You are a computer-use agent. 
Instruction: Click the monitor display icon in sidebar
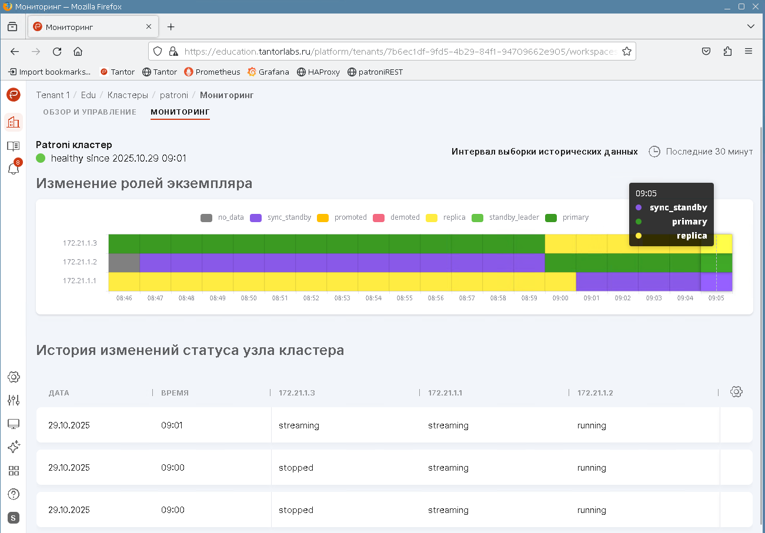(14, 424)
